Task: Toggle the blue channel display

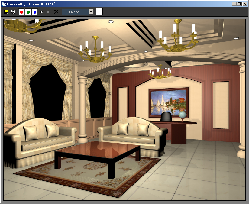Action: (35, 12)
